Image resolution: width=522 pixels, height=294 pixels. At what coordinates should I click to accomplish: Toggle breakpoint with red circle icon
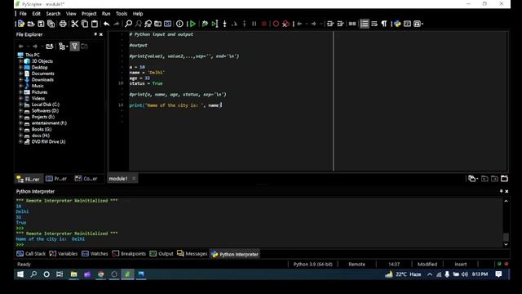coord(276,24)
